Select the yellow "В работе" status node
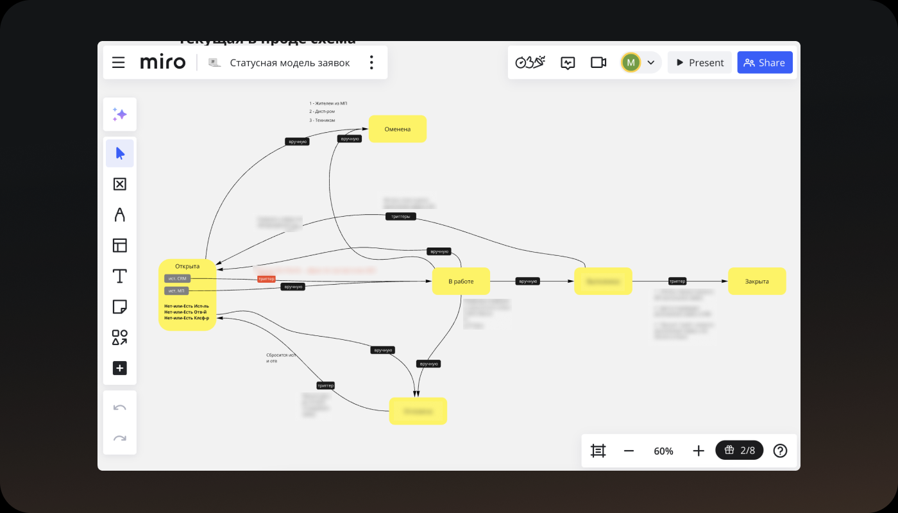This screenshot has width=898, height=513. click(461, 281)
